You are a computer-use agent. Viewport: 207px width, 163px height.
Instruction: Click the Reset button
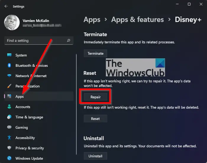95,118
